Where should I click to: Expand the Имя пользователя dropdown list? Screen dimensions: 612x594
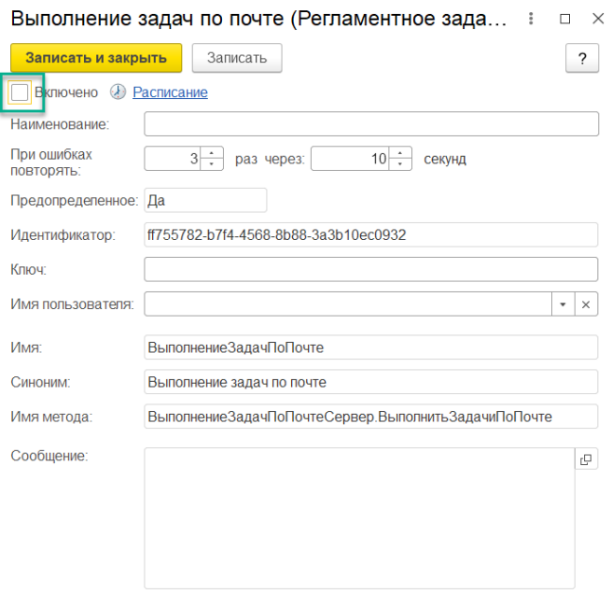[563, 304]
